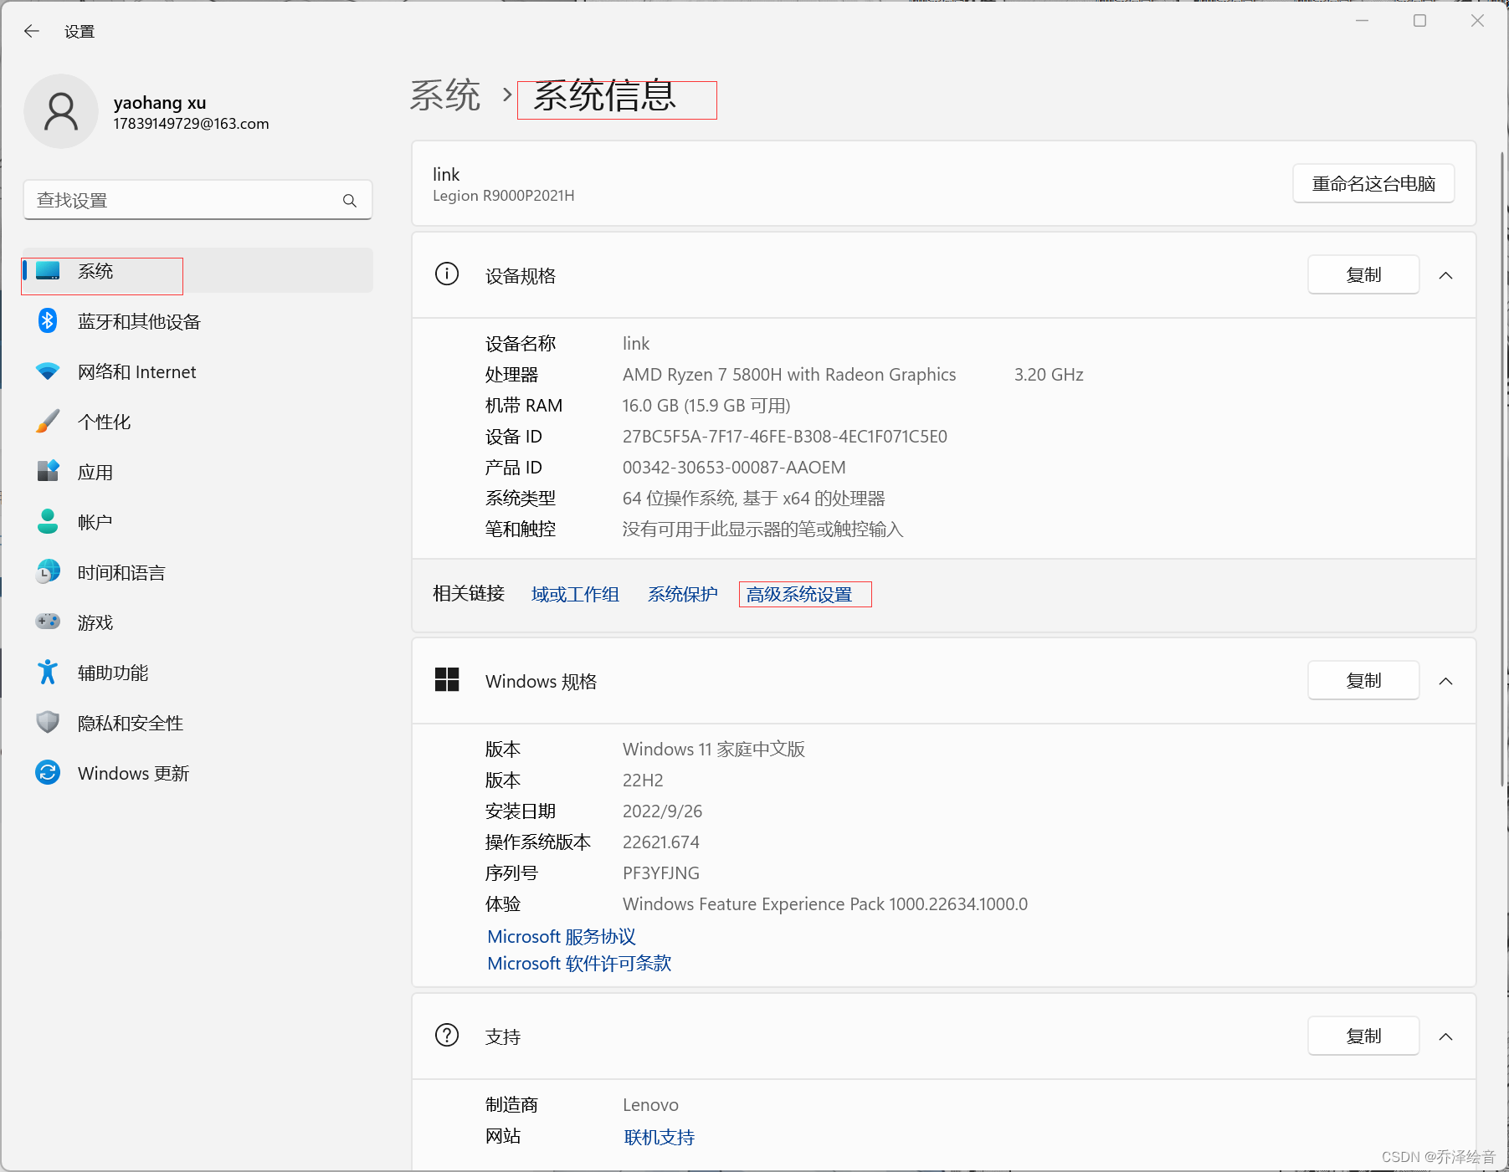Screen dimensions: 1509x1172
Task: Open the 应用 apps settings
Action: pos(96,471)
